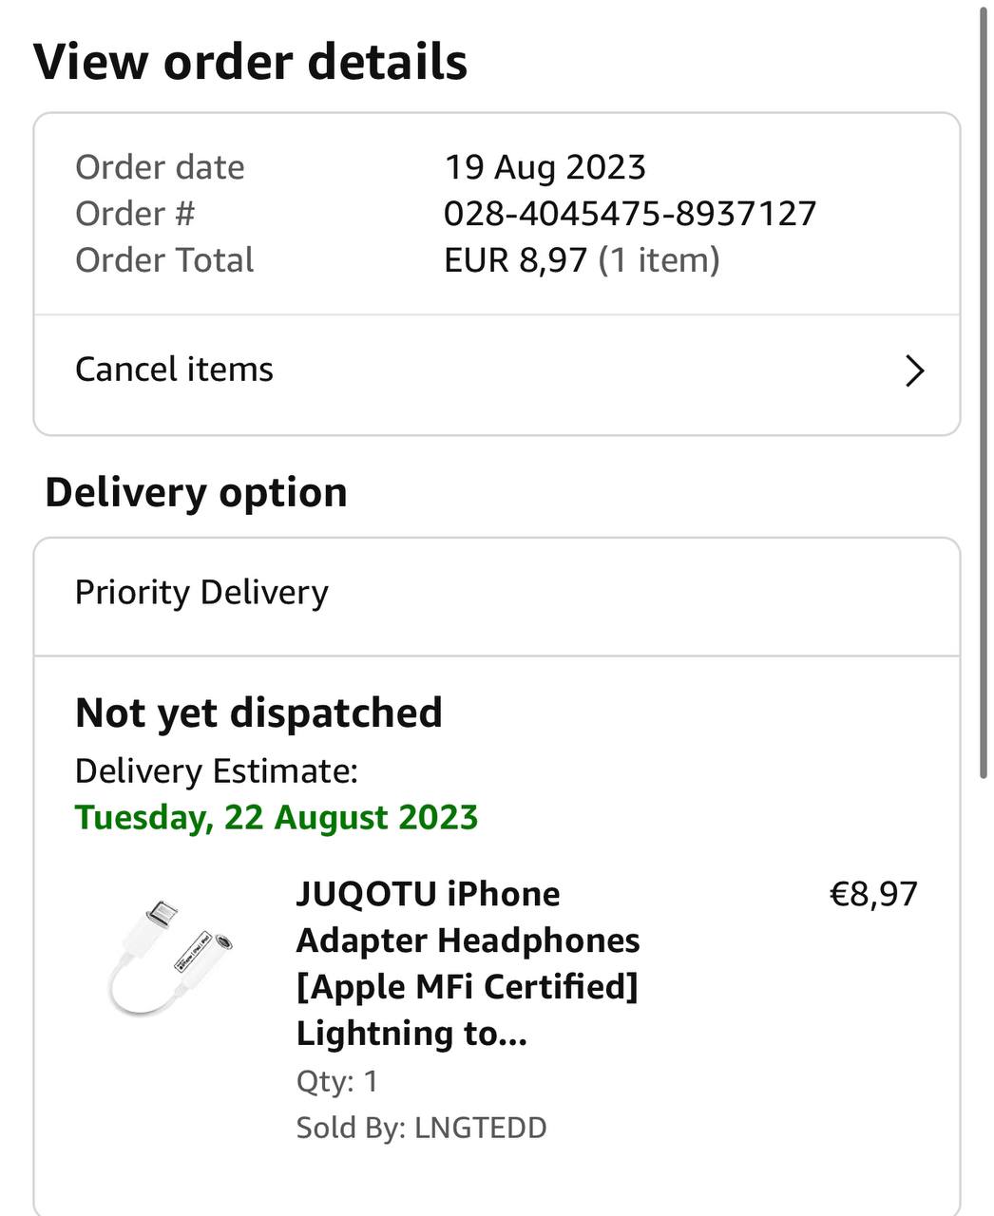Image resolution: width=994 pixels, height=1216 pixels.
Task: Click the View order details heading
Action: 251,63
